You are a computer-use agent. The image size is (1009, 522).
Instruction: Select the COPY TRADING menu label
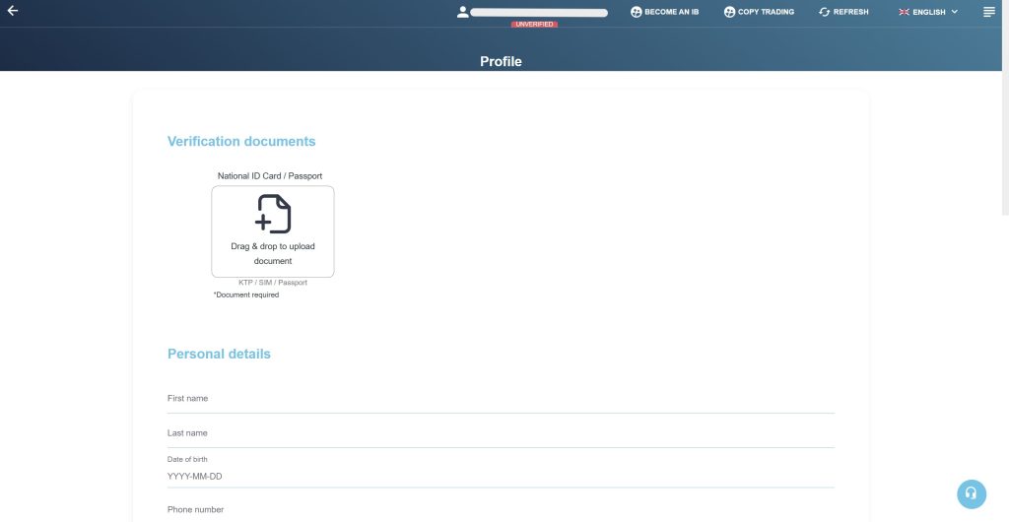(x=766, y=12)
